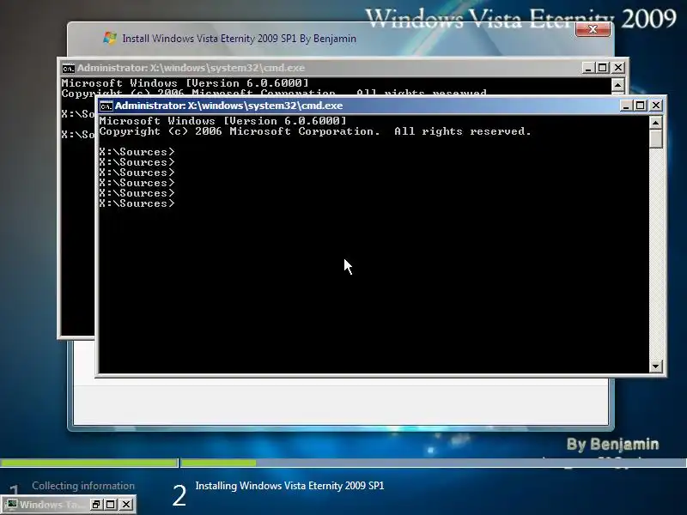This screenshot has height=515, width=687.
Task: Close the back cmd.exe window
Action: click(618, 68)
